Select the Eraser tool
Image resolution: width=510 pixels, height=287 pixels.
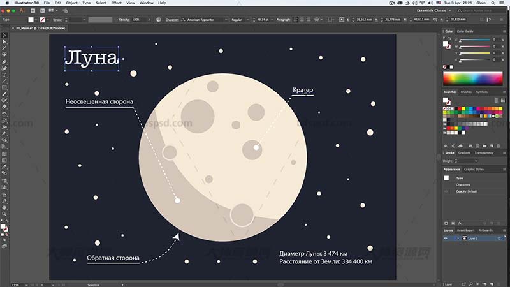click(4, 107)
